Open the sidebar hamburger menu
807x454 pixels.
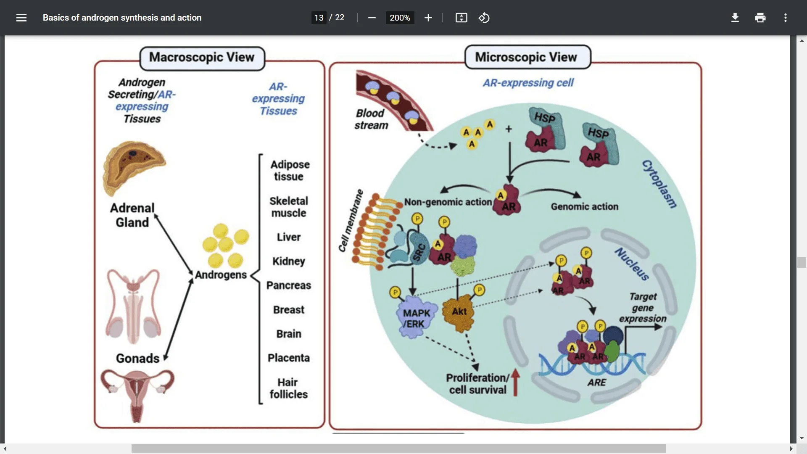21,18
